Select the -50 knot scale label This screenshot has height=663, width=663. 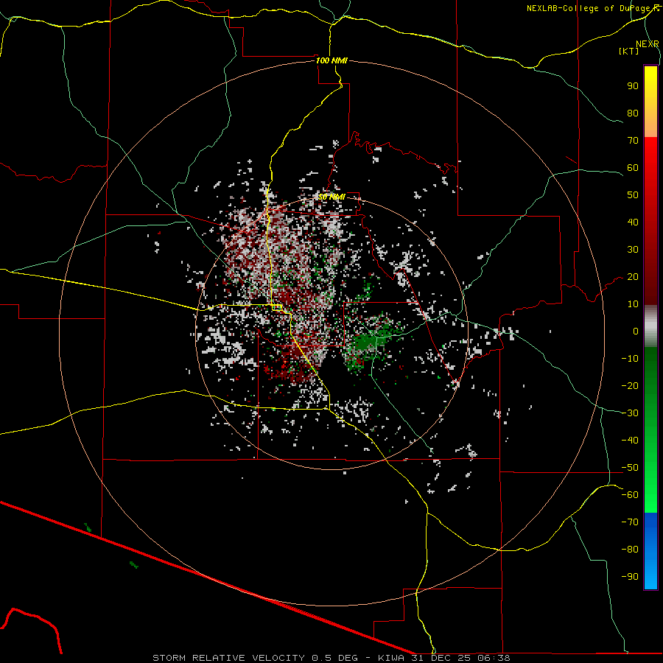(630, 468)
